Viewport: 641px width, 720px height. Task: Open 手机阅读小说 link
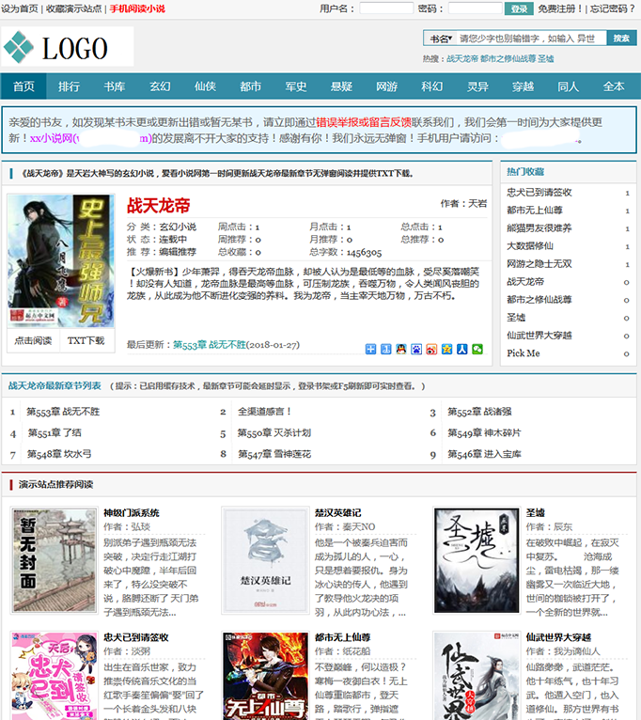pos(137,8)
